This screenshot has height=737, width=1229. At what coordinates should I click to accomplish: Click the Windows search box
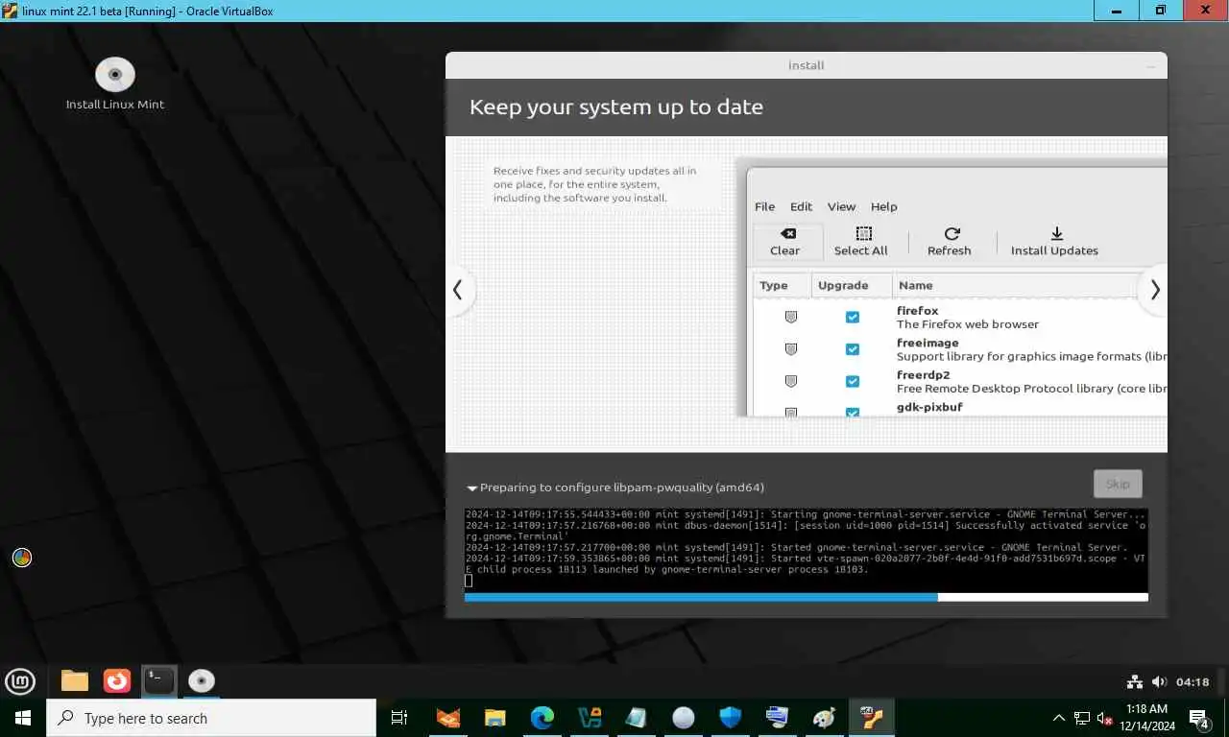click(x=211, y=718)
